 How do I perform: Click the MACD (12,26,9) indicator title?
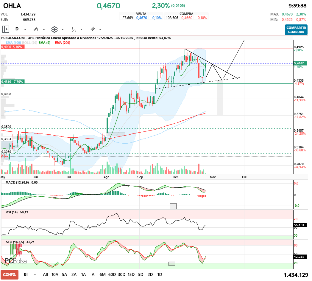point(17,182)
